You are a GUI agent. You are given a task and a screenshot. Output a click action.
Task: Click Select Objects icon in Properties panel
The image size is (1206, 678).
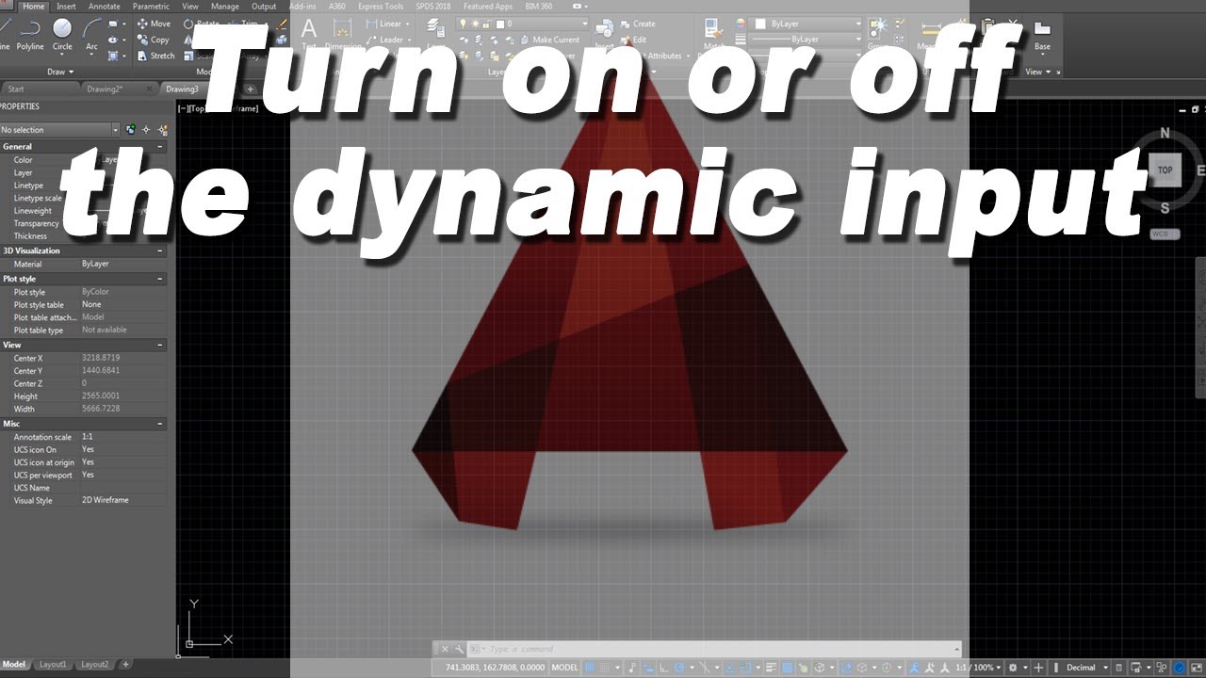click(147, 129)
